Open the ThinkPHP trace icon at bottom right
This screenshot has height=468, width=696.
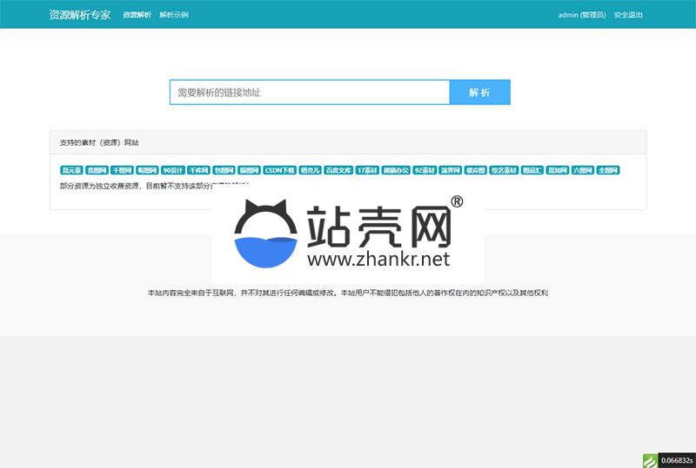650,461
